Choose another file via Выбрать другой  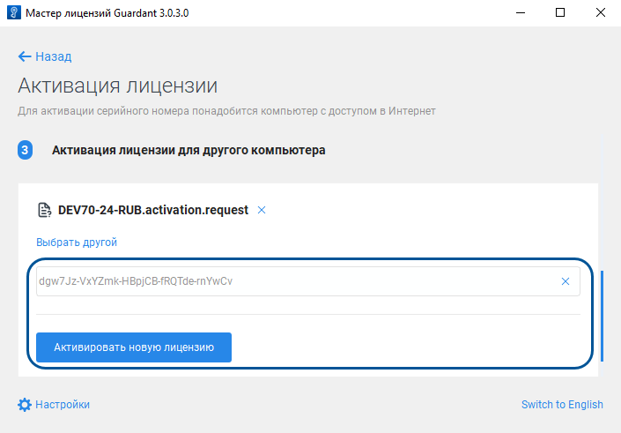click(77, 243)
